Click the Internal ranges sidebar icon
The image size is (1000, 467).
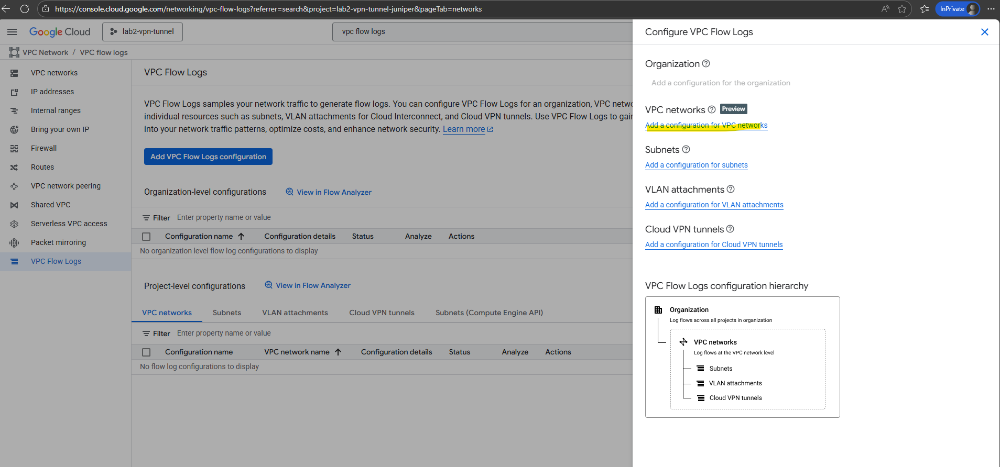coord(14,111)
